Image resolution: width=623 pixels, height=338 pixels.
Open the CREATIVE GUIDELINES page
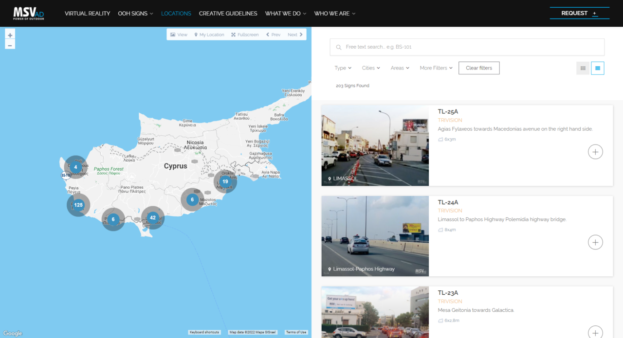[x=228, y=14]
